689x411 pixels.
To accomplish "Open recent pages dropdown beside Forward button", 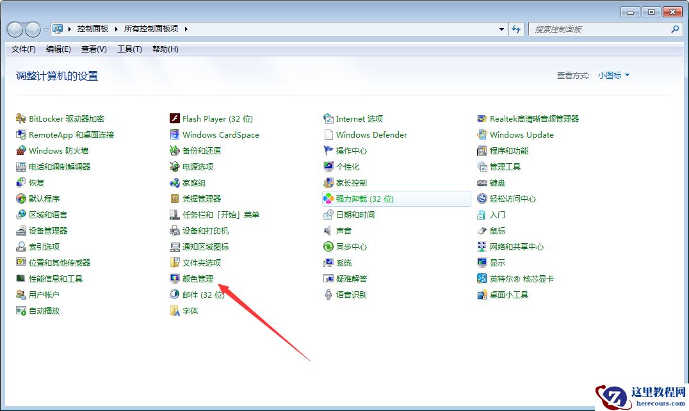I will 45,30.
